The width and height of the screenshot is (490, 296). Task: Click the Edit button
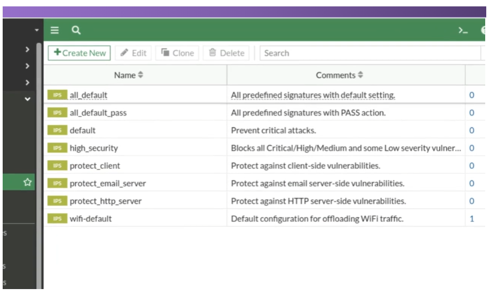(133, 53)
